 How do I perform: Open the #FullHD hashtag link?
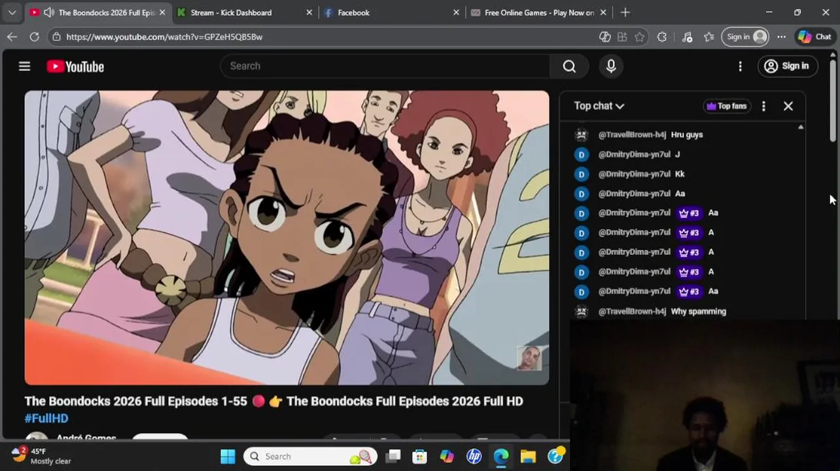[x=46, y=418]
